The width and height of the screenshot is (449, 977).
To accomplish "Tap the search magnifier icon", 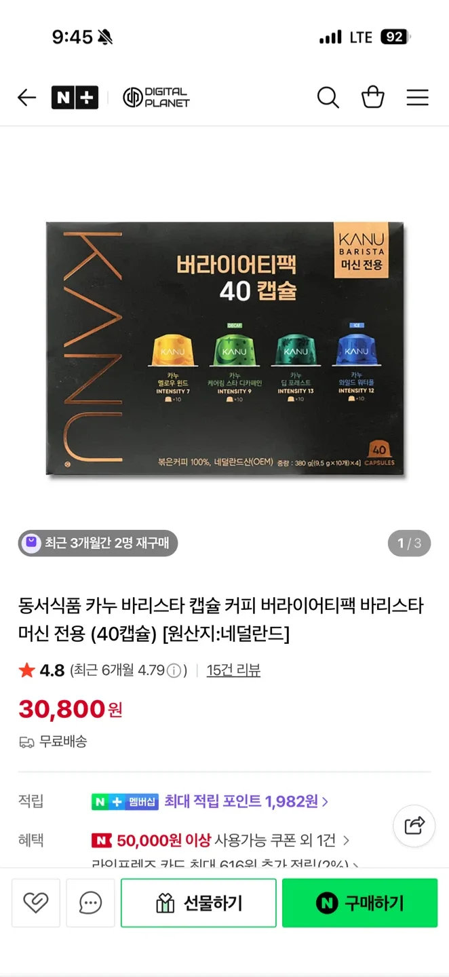I will tap(328, 98).
